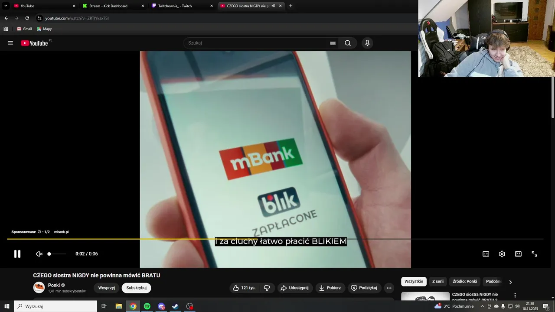
Task: Open Steam from the taskbar
Action: [x=175, y=306]
